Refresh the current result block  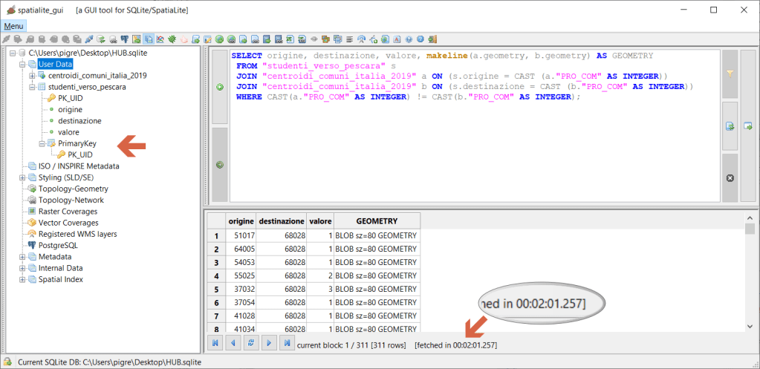tap(250, 344)
